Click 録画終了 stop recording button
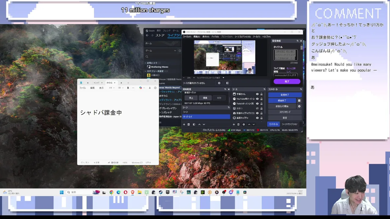Screen dimensions: 390x219 click(282, 100)
